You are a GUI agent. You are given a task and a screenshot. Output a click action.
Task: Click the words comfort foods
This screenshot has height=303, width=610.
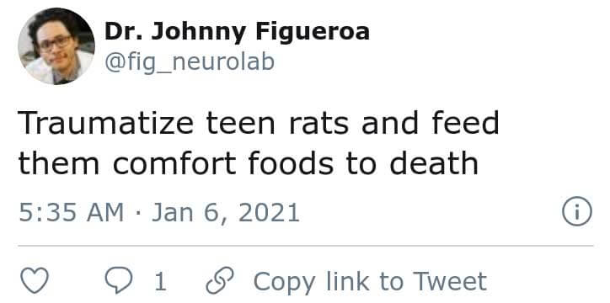coord(223,162)
